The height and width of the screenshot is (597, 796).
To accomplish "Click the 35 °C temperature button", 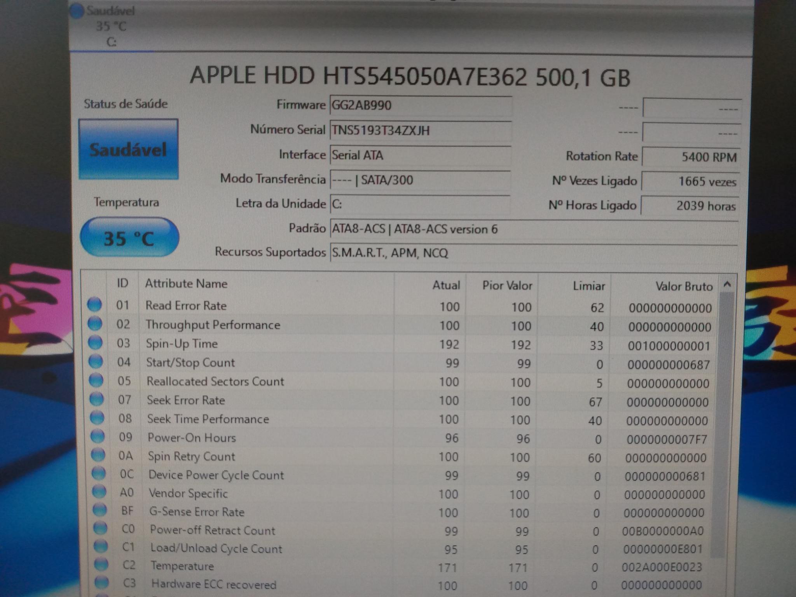I will pos(129,237).
